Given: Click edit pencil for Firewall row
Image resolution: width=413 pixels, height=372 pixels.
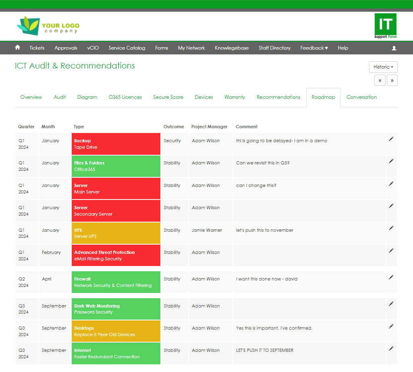Looking at the screenshot, I should (391, 277).
